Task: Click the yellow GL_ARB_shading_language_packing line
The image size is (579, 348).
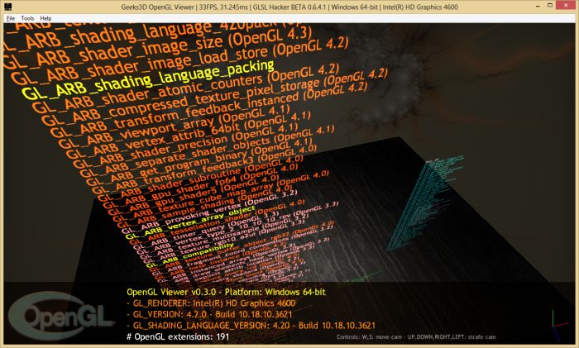Action: pyautogui.click(x=148, y=80)
